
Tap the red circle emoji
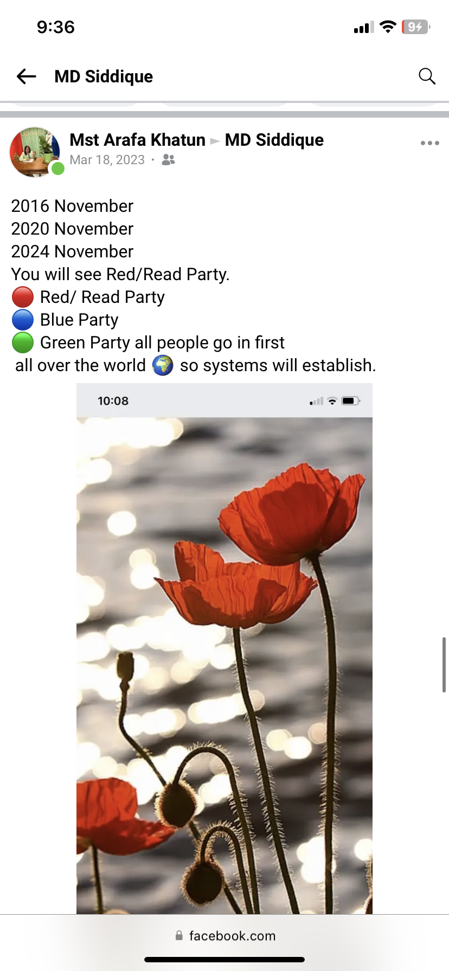coord(23,297)
